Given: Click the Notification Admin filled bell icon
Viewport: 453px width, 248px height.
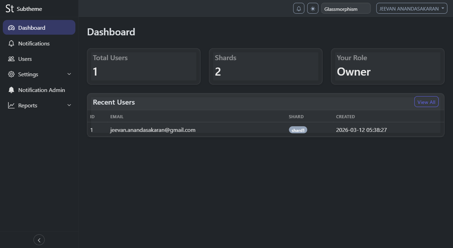Looking at the screenshot, I should click(11, 90).
